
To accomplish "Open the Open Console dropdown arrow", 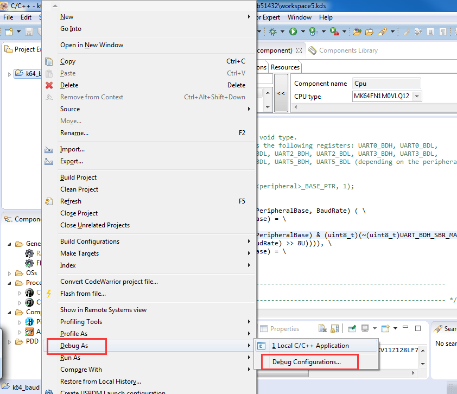I will (x=395, y=328).
